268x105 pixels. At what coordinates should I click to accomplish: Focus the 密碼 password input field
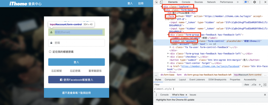tap(76, 43)
